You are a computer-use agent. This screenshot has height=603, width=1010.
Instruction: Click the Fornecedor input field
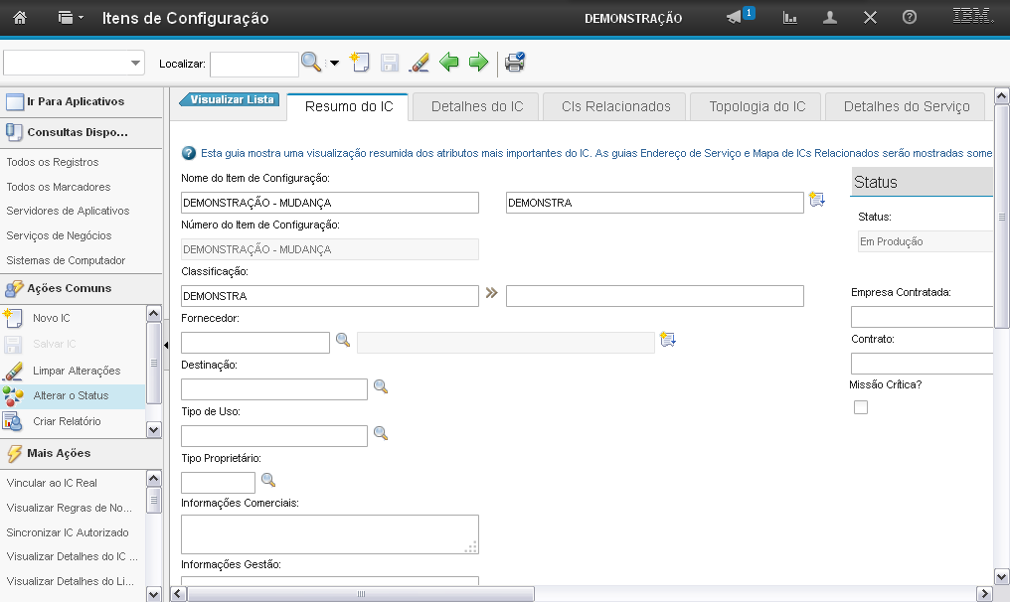point(255,343)
